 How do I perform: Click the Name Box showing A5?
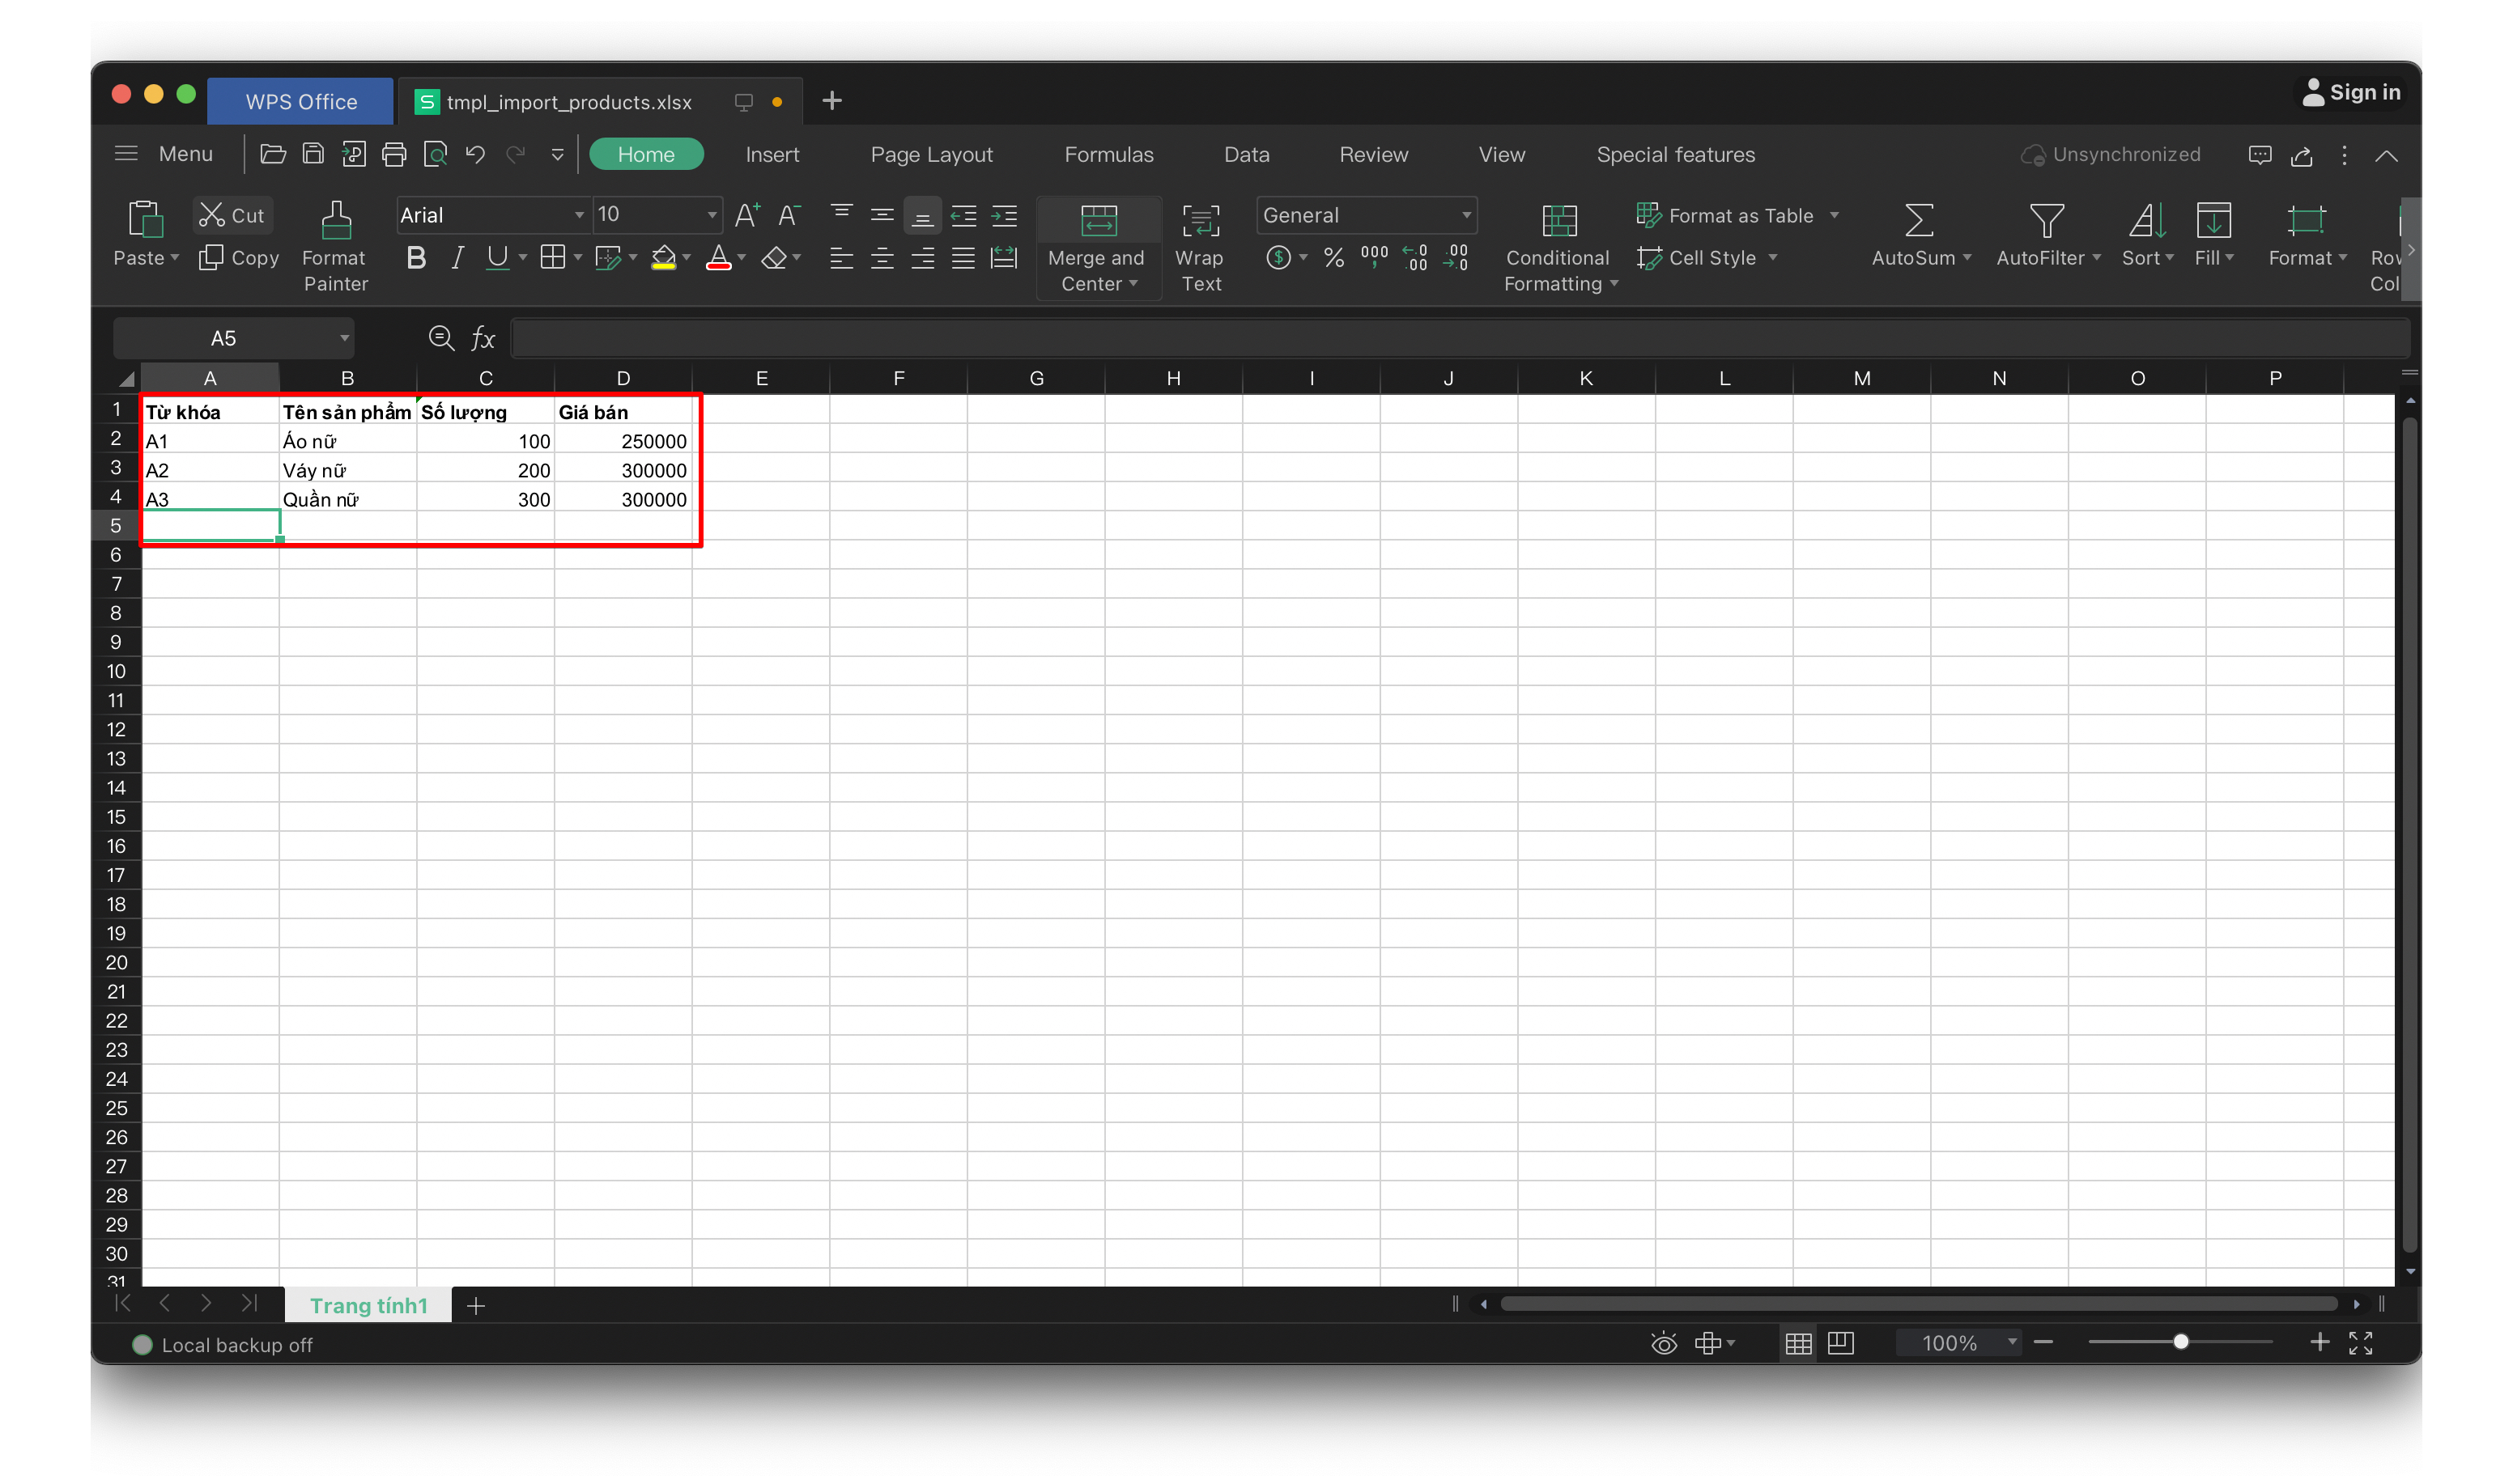point(224,338)
